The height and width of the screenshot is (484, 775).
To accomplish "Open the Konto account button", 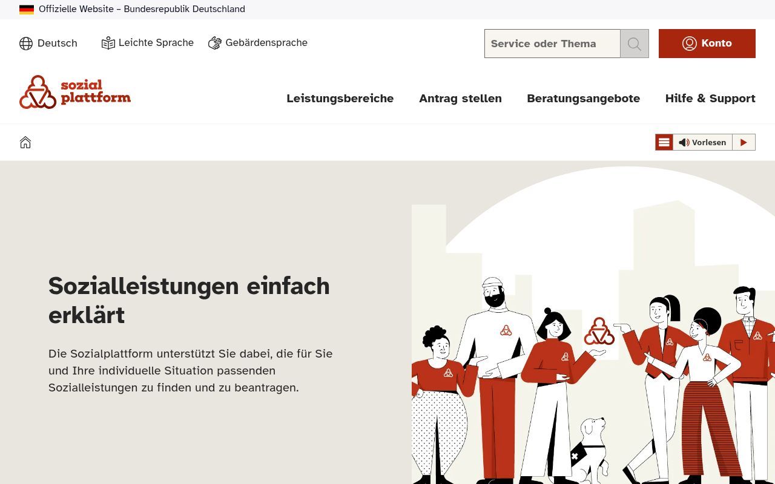I will tap(707, 44).
